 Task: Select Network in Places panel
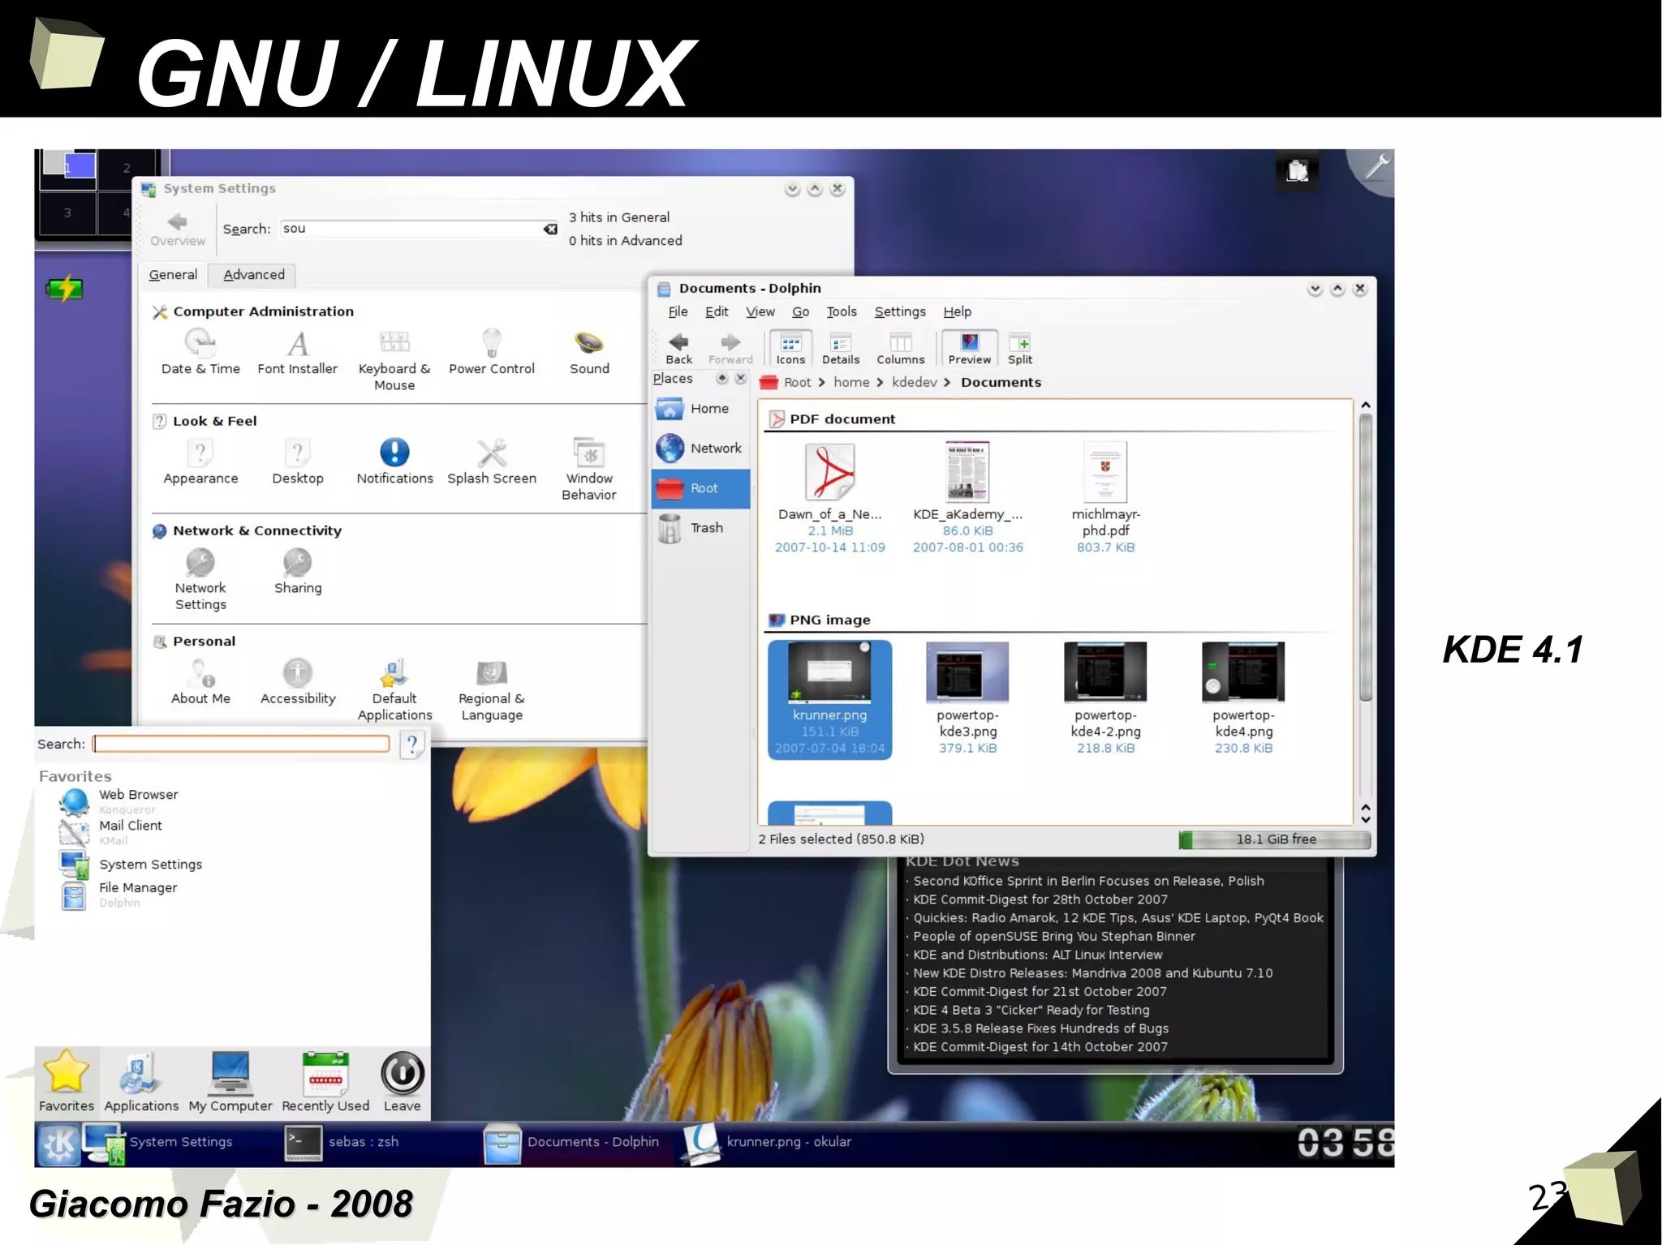tap(701, 448)
